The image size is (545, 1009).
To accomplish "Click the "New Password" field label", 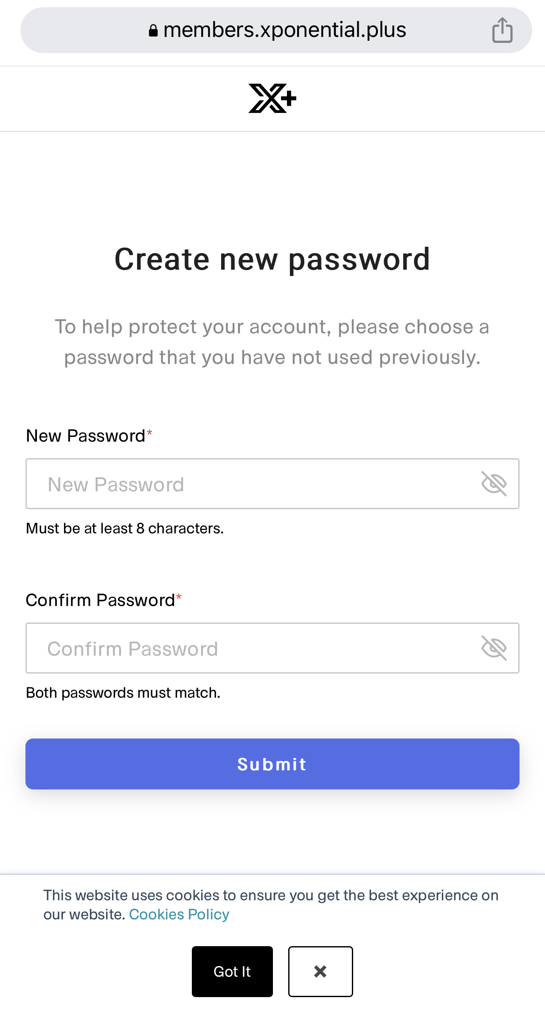I will pyautogui.click(x=86, y=436).
